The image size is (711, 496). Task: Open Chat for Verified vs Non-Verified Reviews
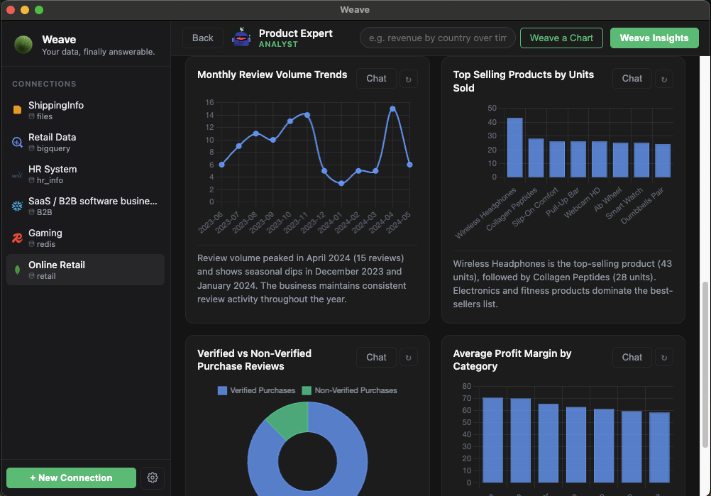[376, 357]
